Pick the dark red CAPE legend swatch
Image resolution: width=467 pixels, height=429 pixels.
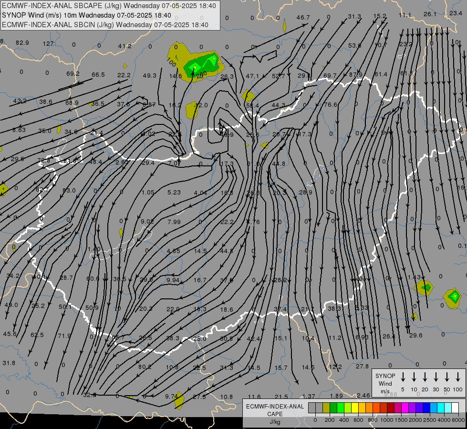tap(391, 408)
